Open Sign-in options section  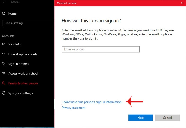tap(19, 64)
